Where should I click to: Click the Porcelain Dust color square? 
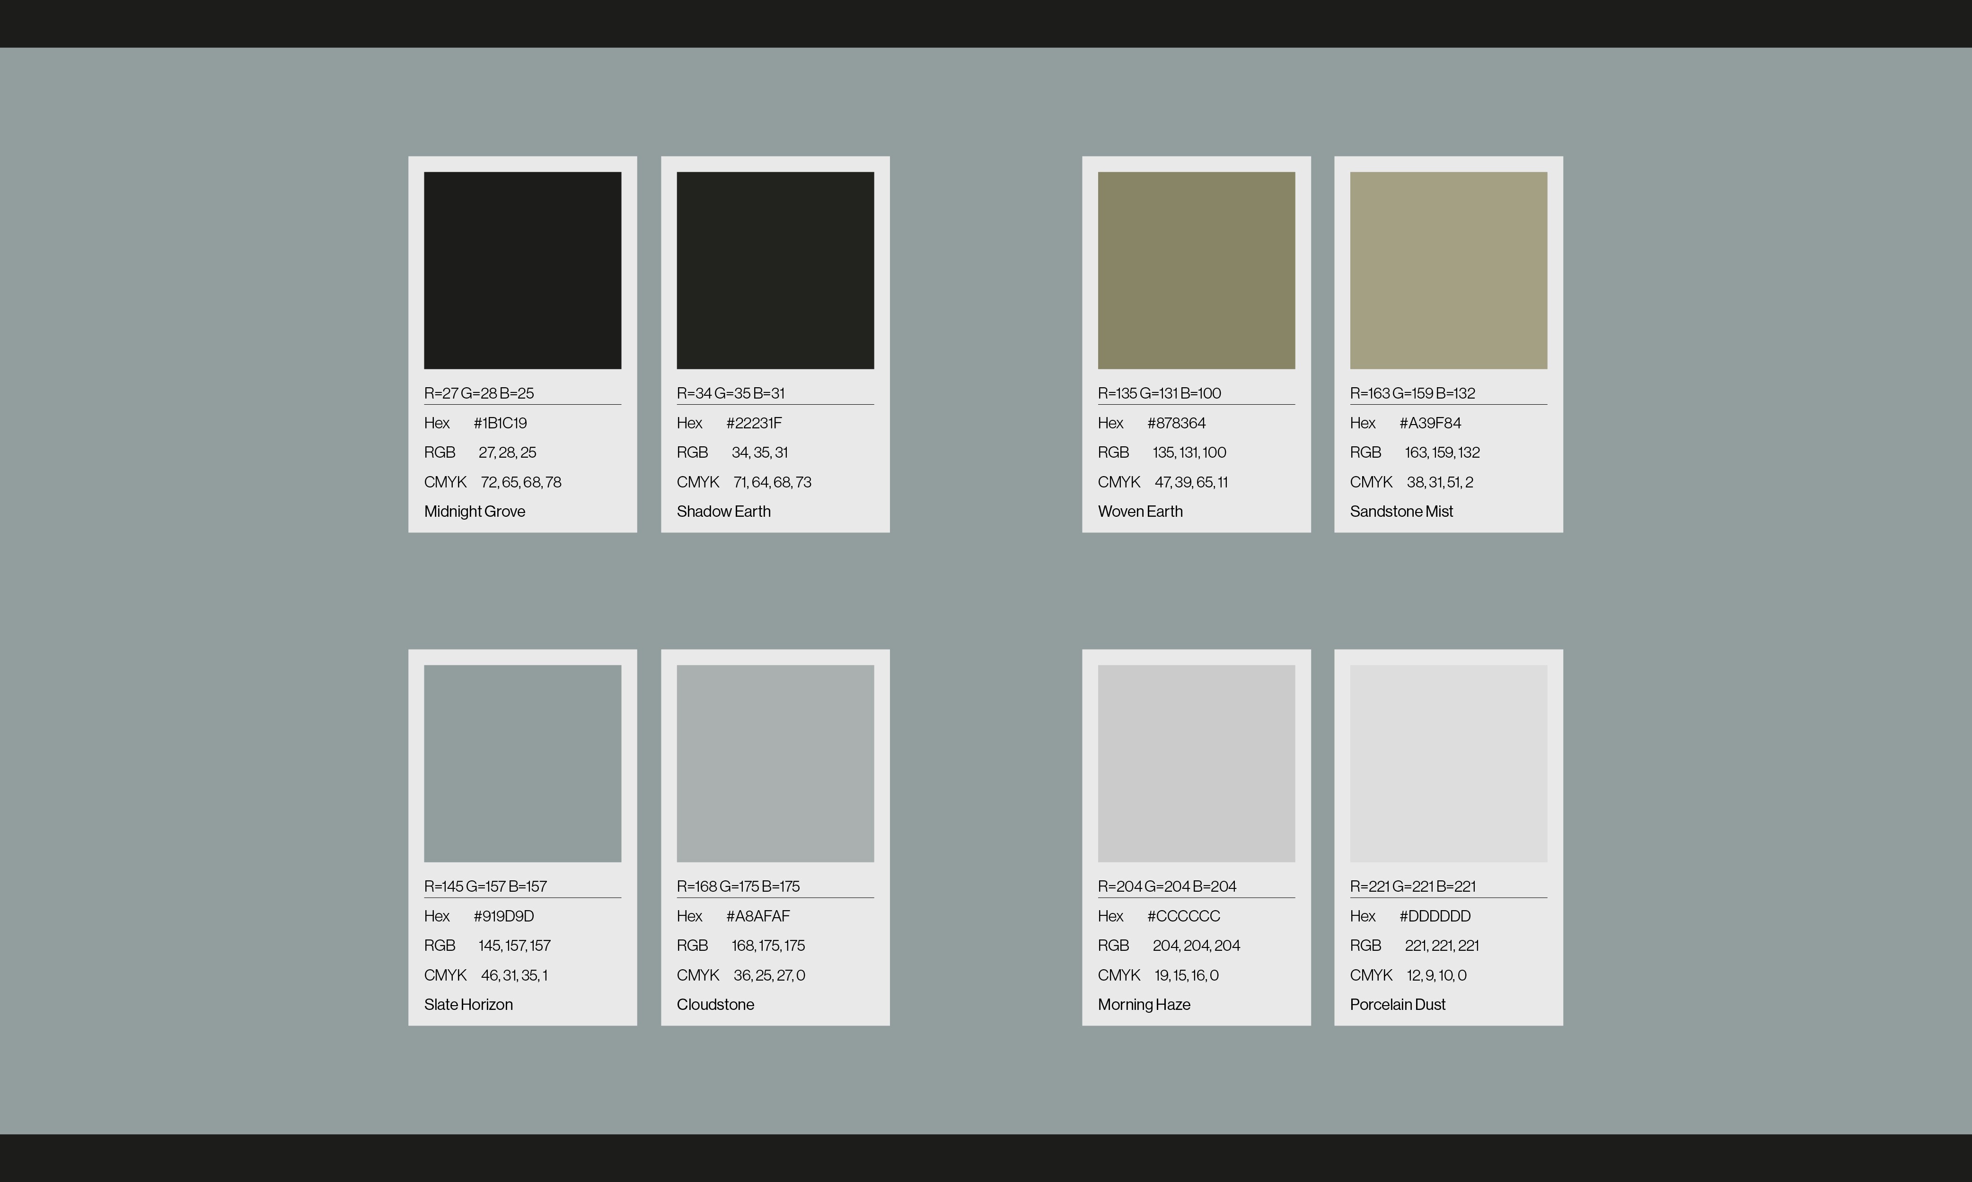[1448, 763]
